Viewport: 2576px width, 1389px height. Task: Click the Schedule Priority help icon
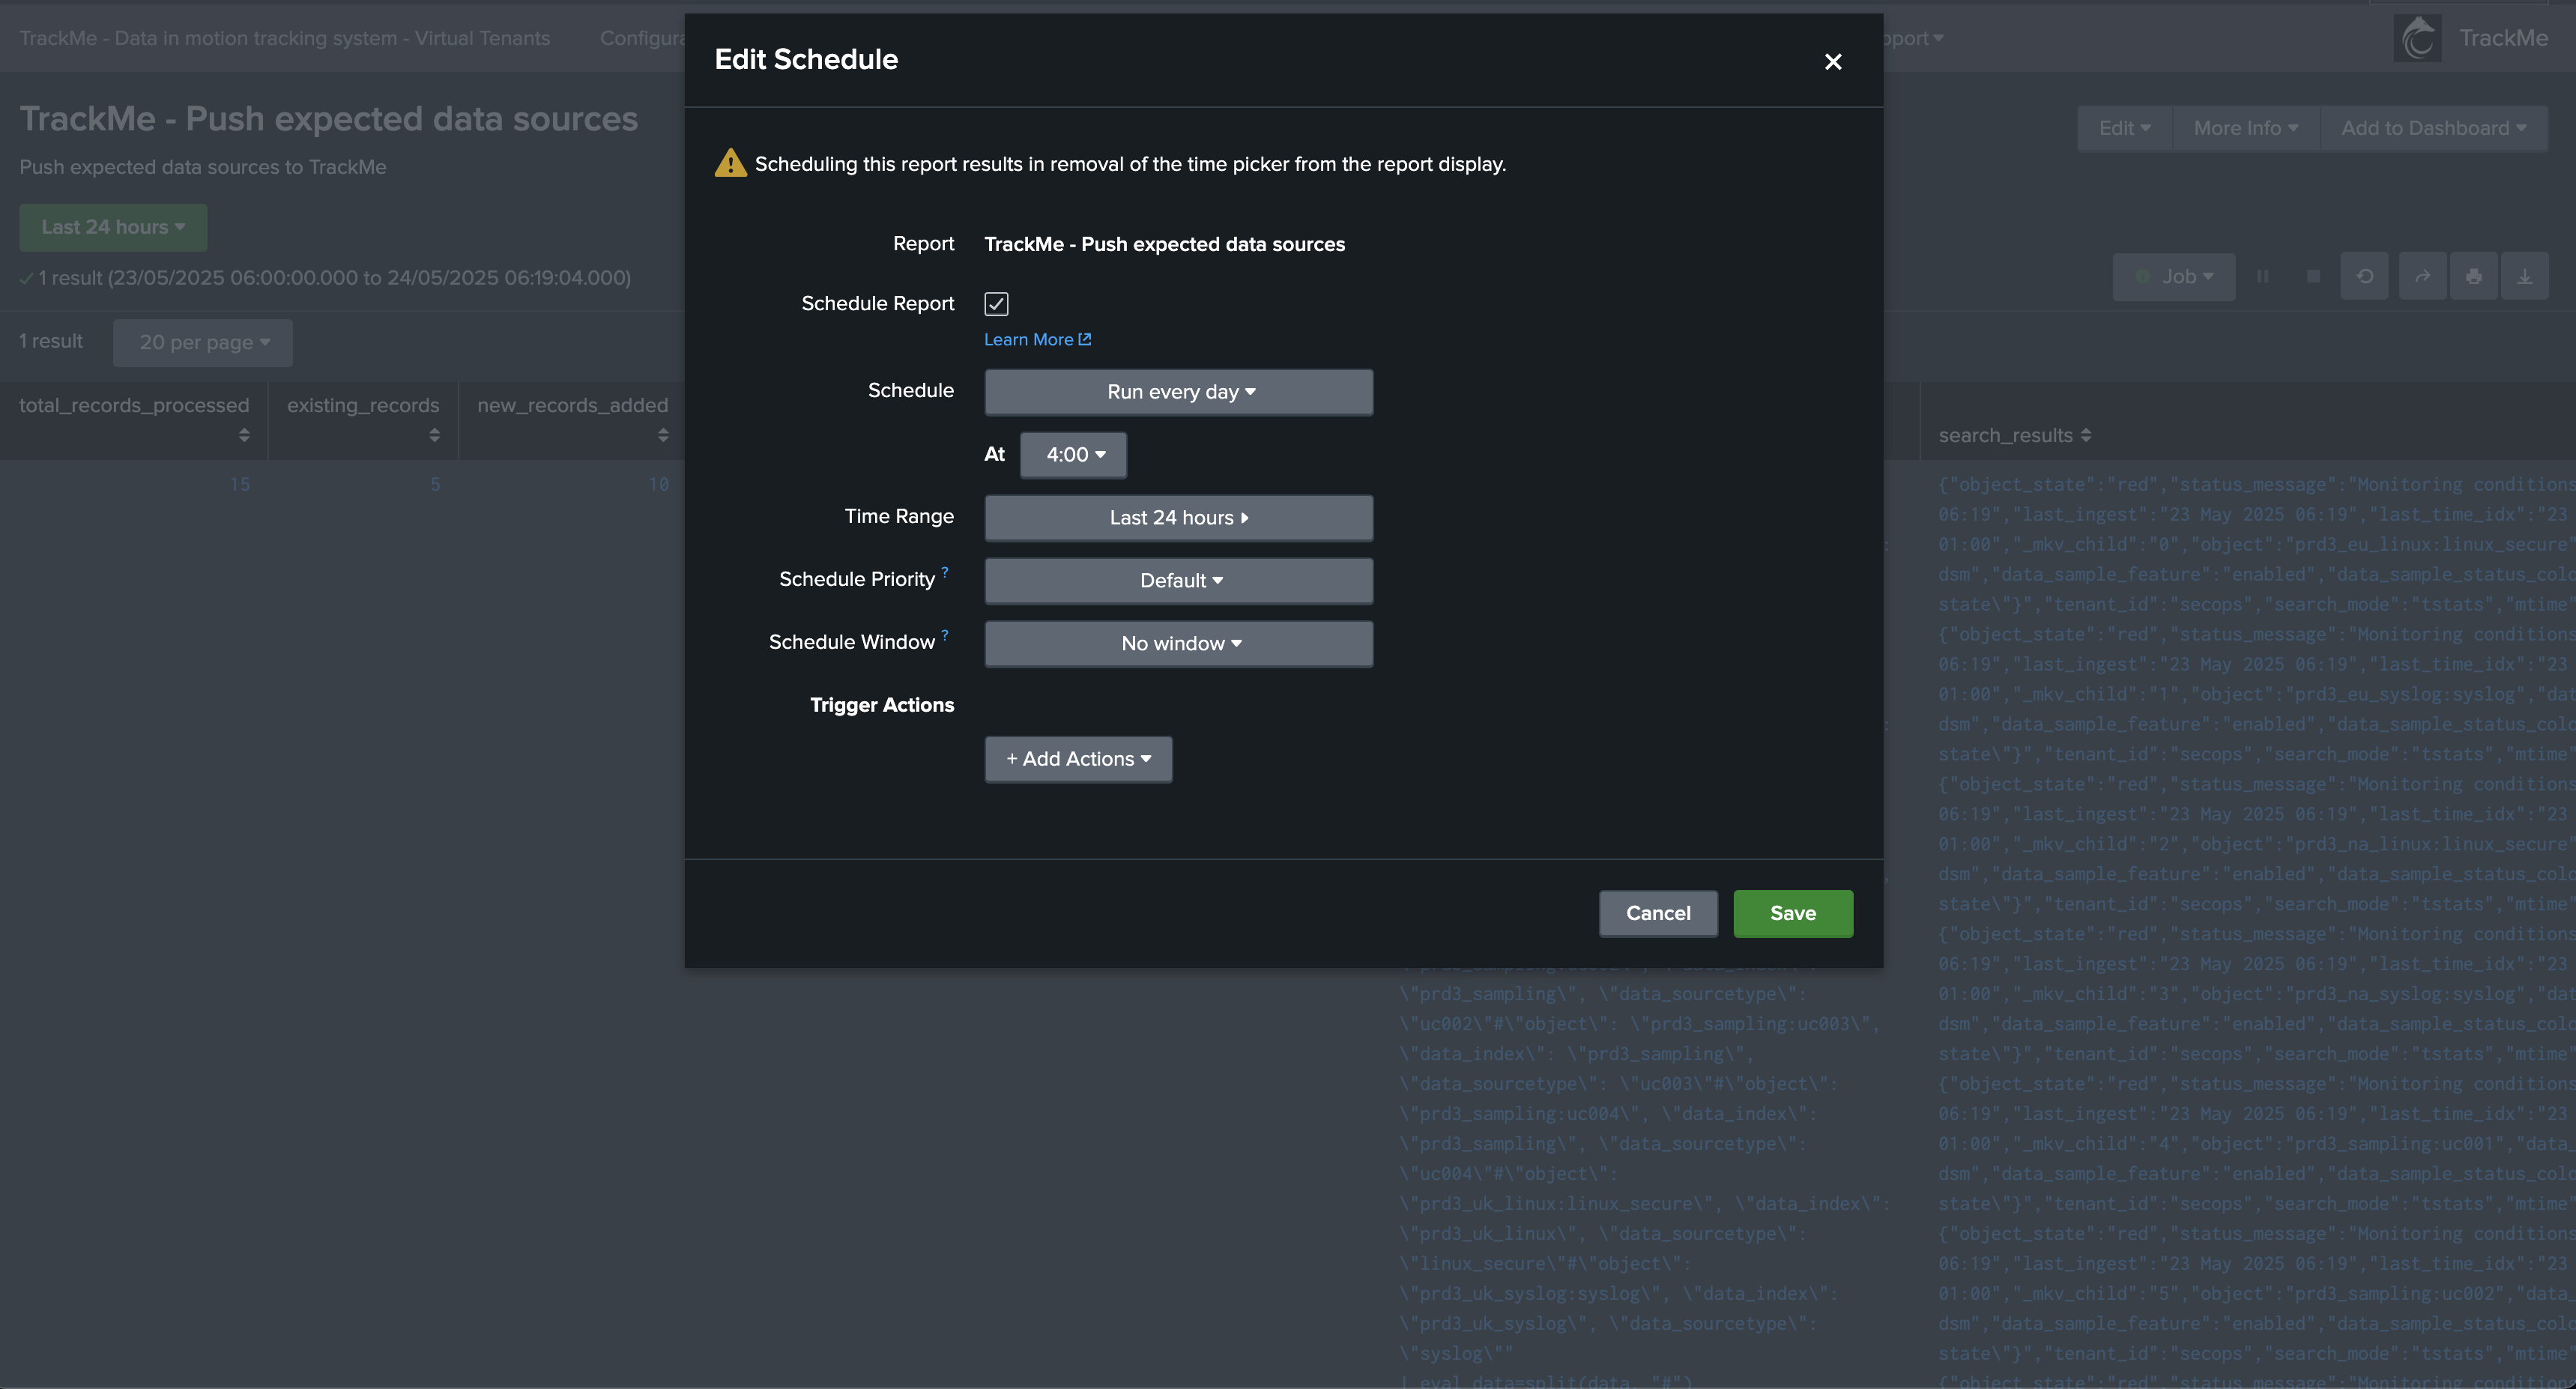coord(944,572)
